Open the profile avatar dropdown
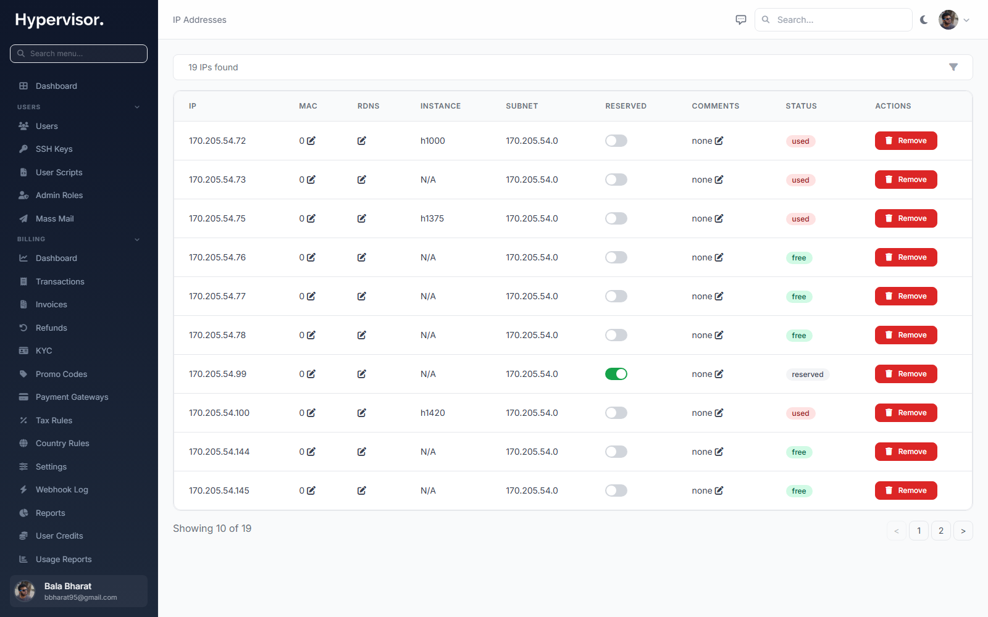988x617 pixels. pyautogui.click(x=955, y=20)
